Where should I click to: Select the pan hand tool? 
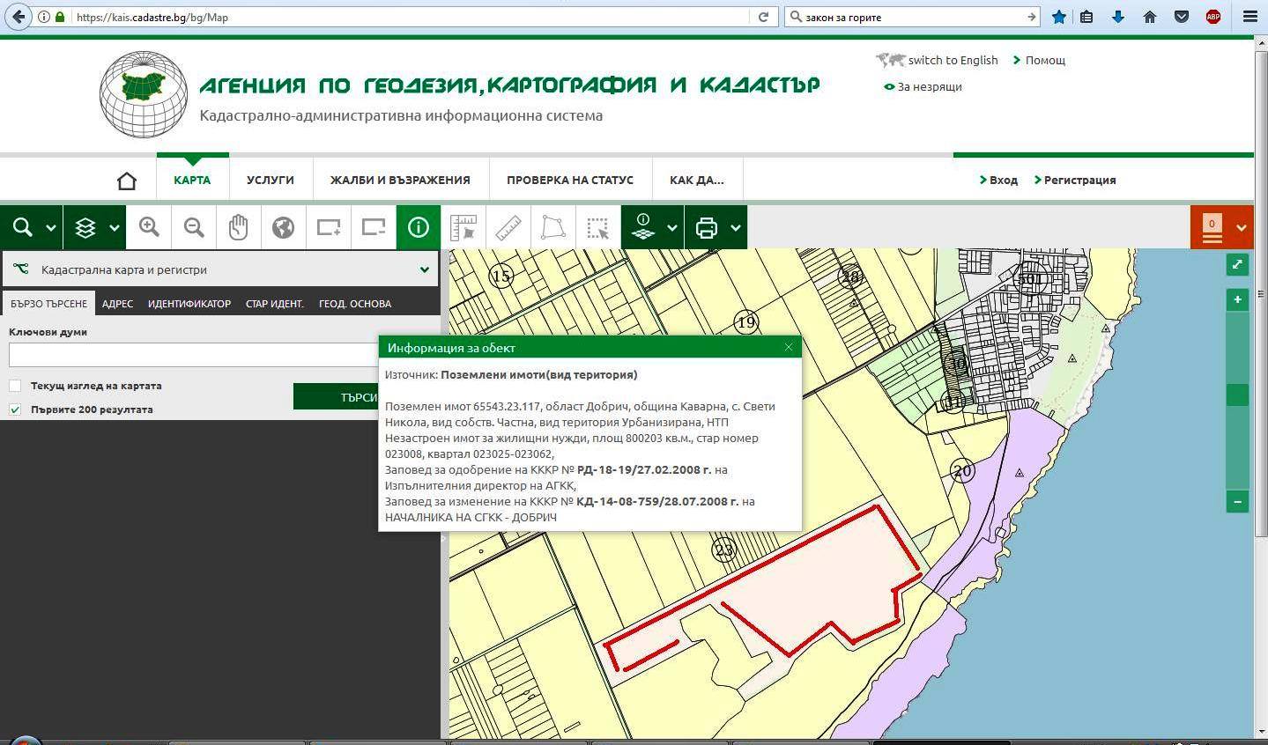(238, 227)
